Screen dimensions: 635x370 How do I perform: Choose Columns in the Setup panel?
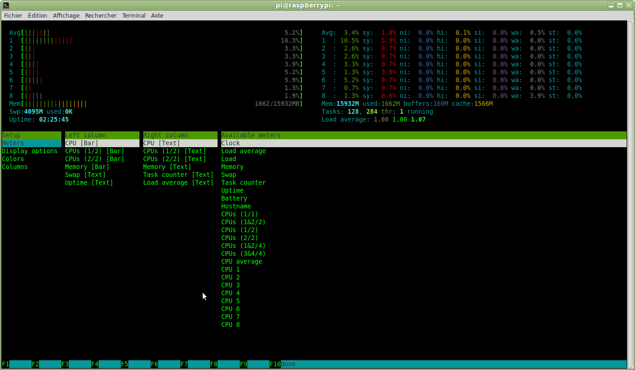click(x=15, y=167)
